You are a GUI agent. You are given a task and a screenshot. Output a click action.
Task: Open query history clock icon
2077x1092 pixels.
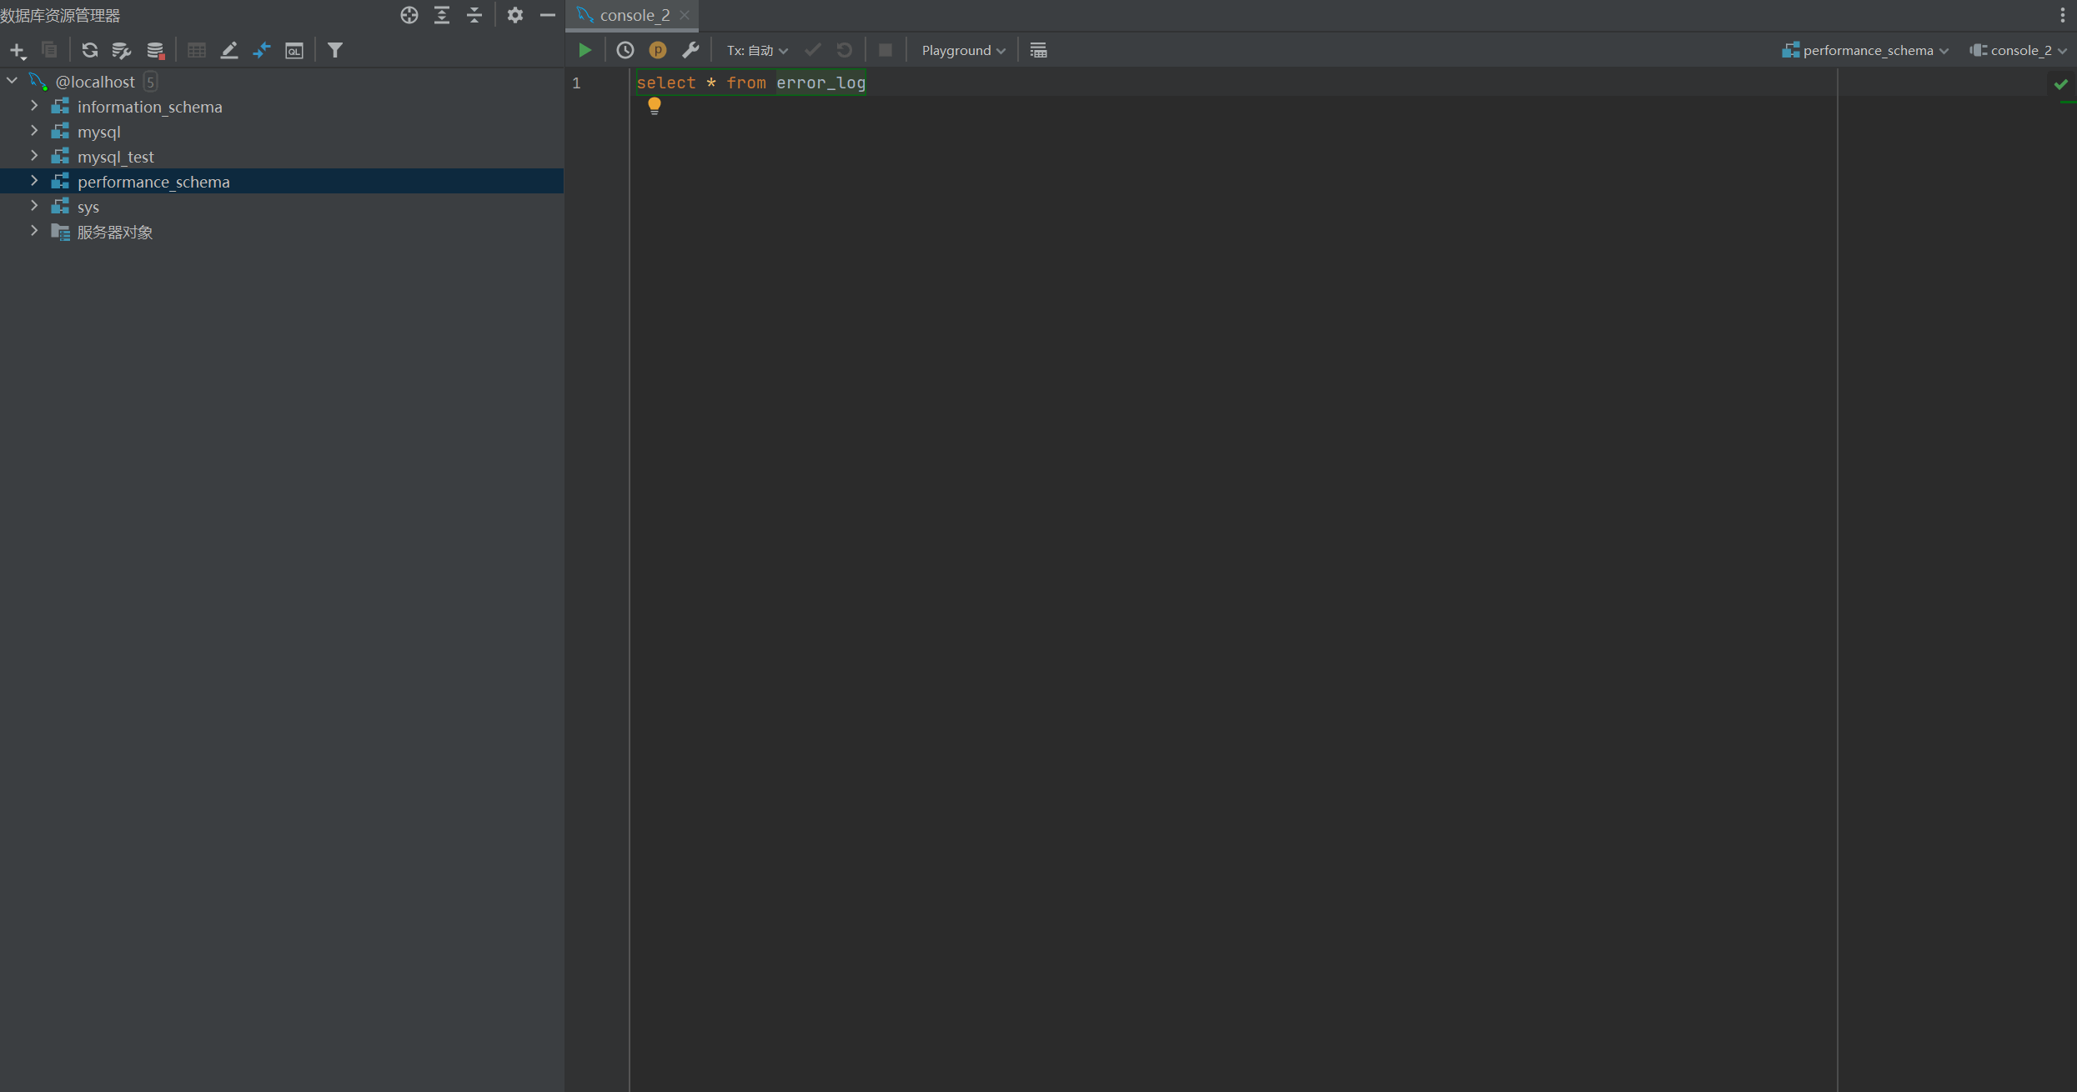click(x=625, y=50)
